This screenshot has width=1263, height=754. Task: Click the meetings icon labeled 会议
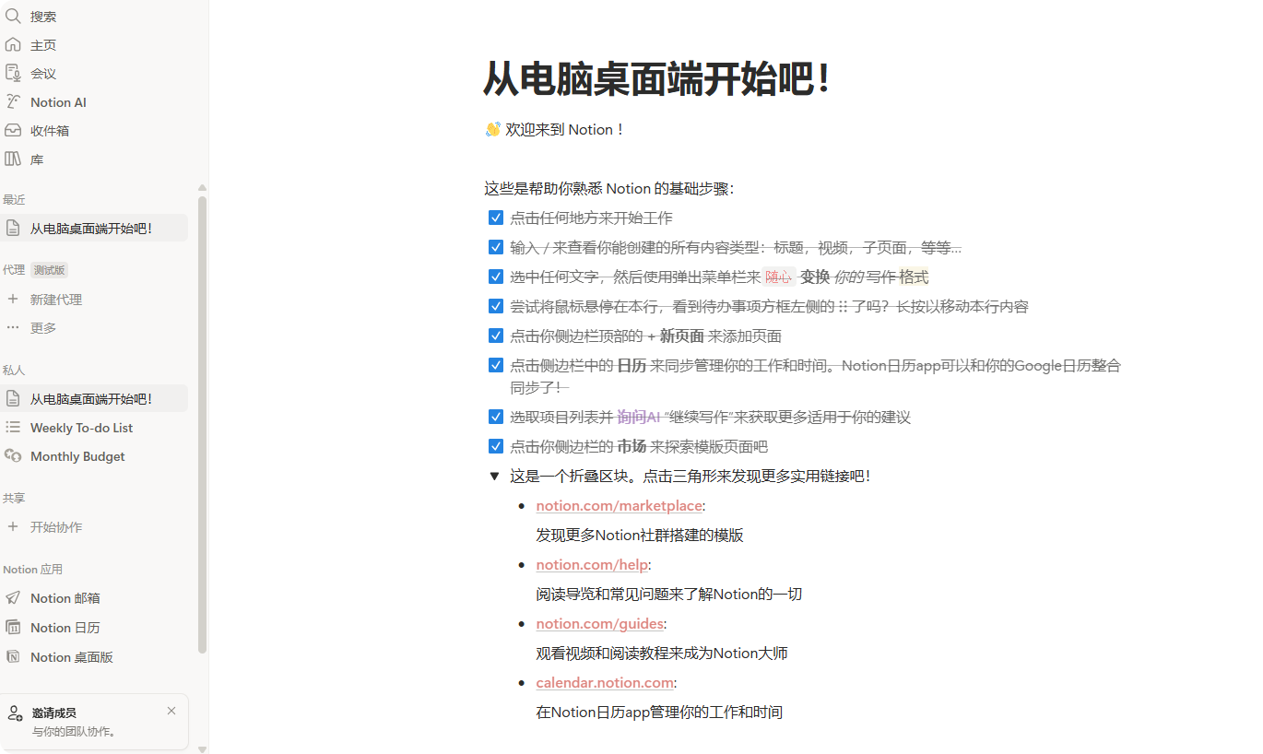point(13,74)
